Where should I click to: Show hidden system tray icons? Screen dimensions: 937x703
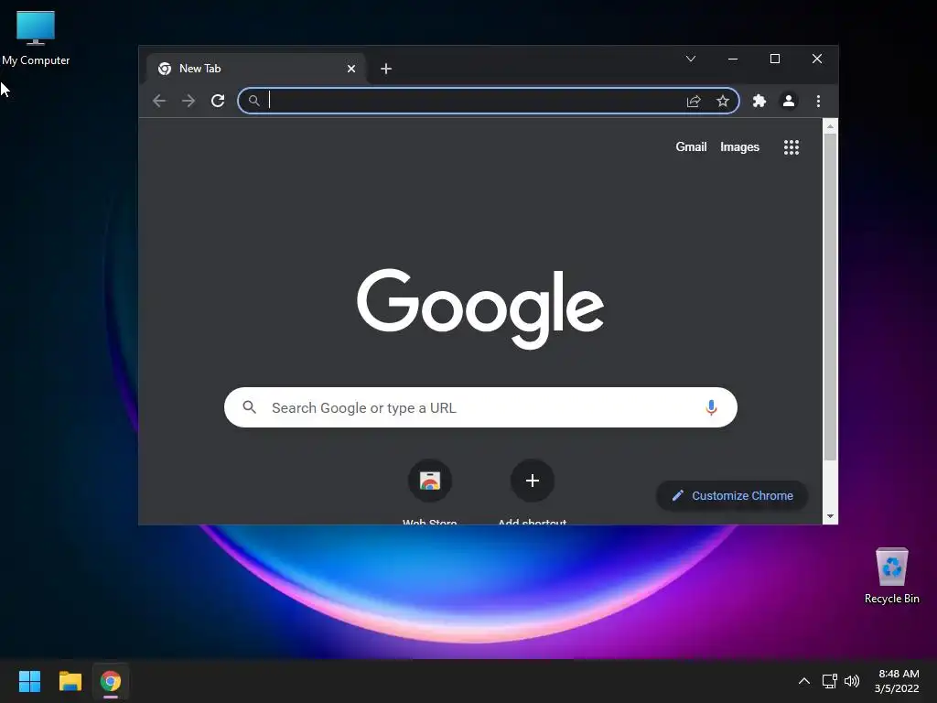[804, 681]
